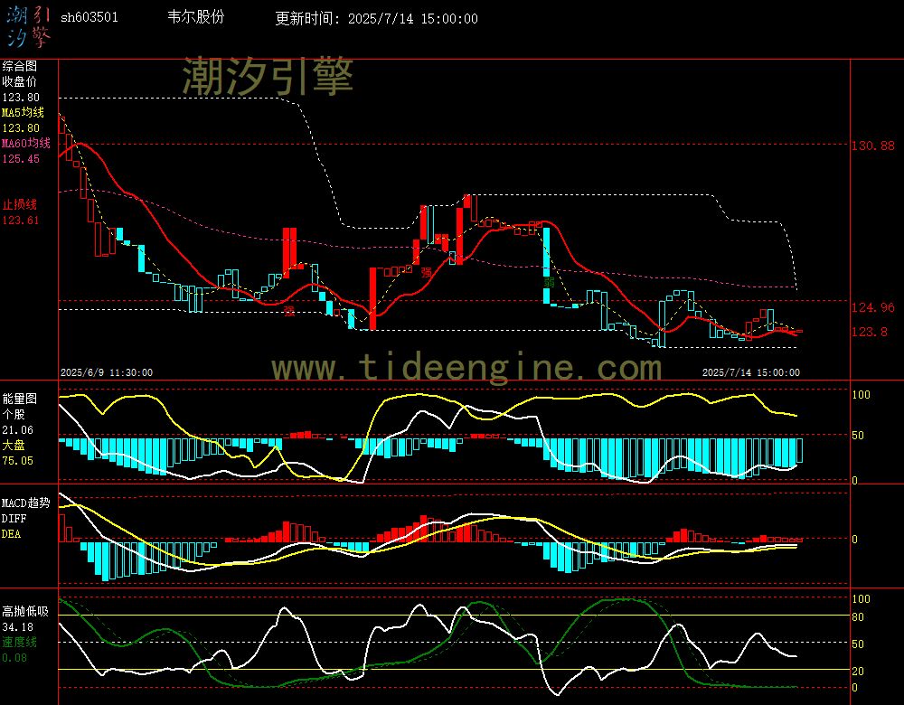Select the stock code sh603501

pyautogui.click(x=89, y=17)
